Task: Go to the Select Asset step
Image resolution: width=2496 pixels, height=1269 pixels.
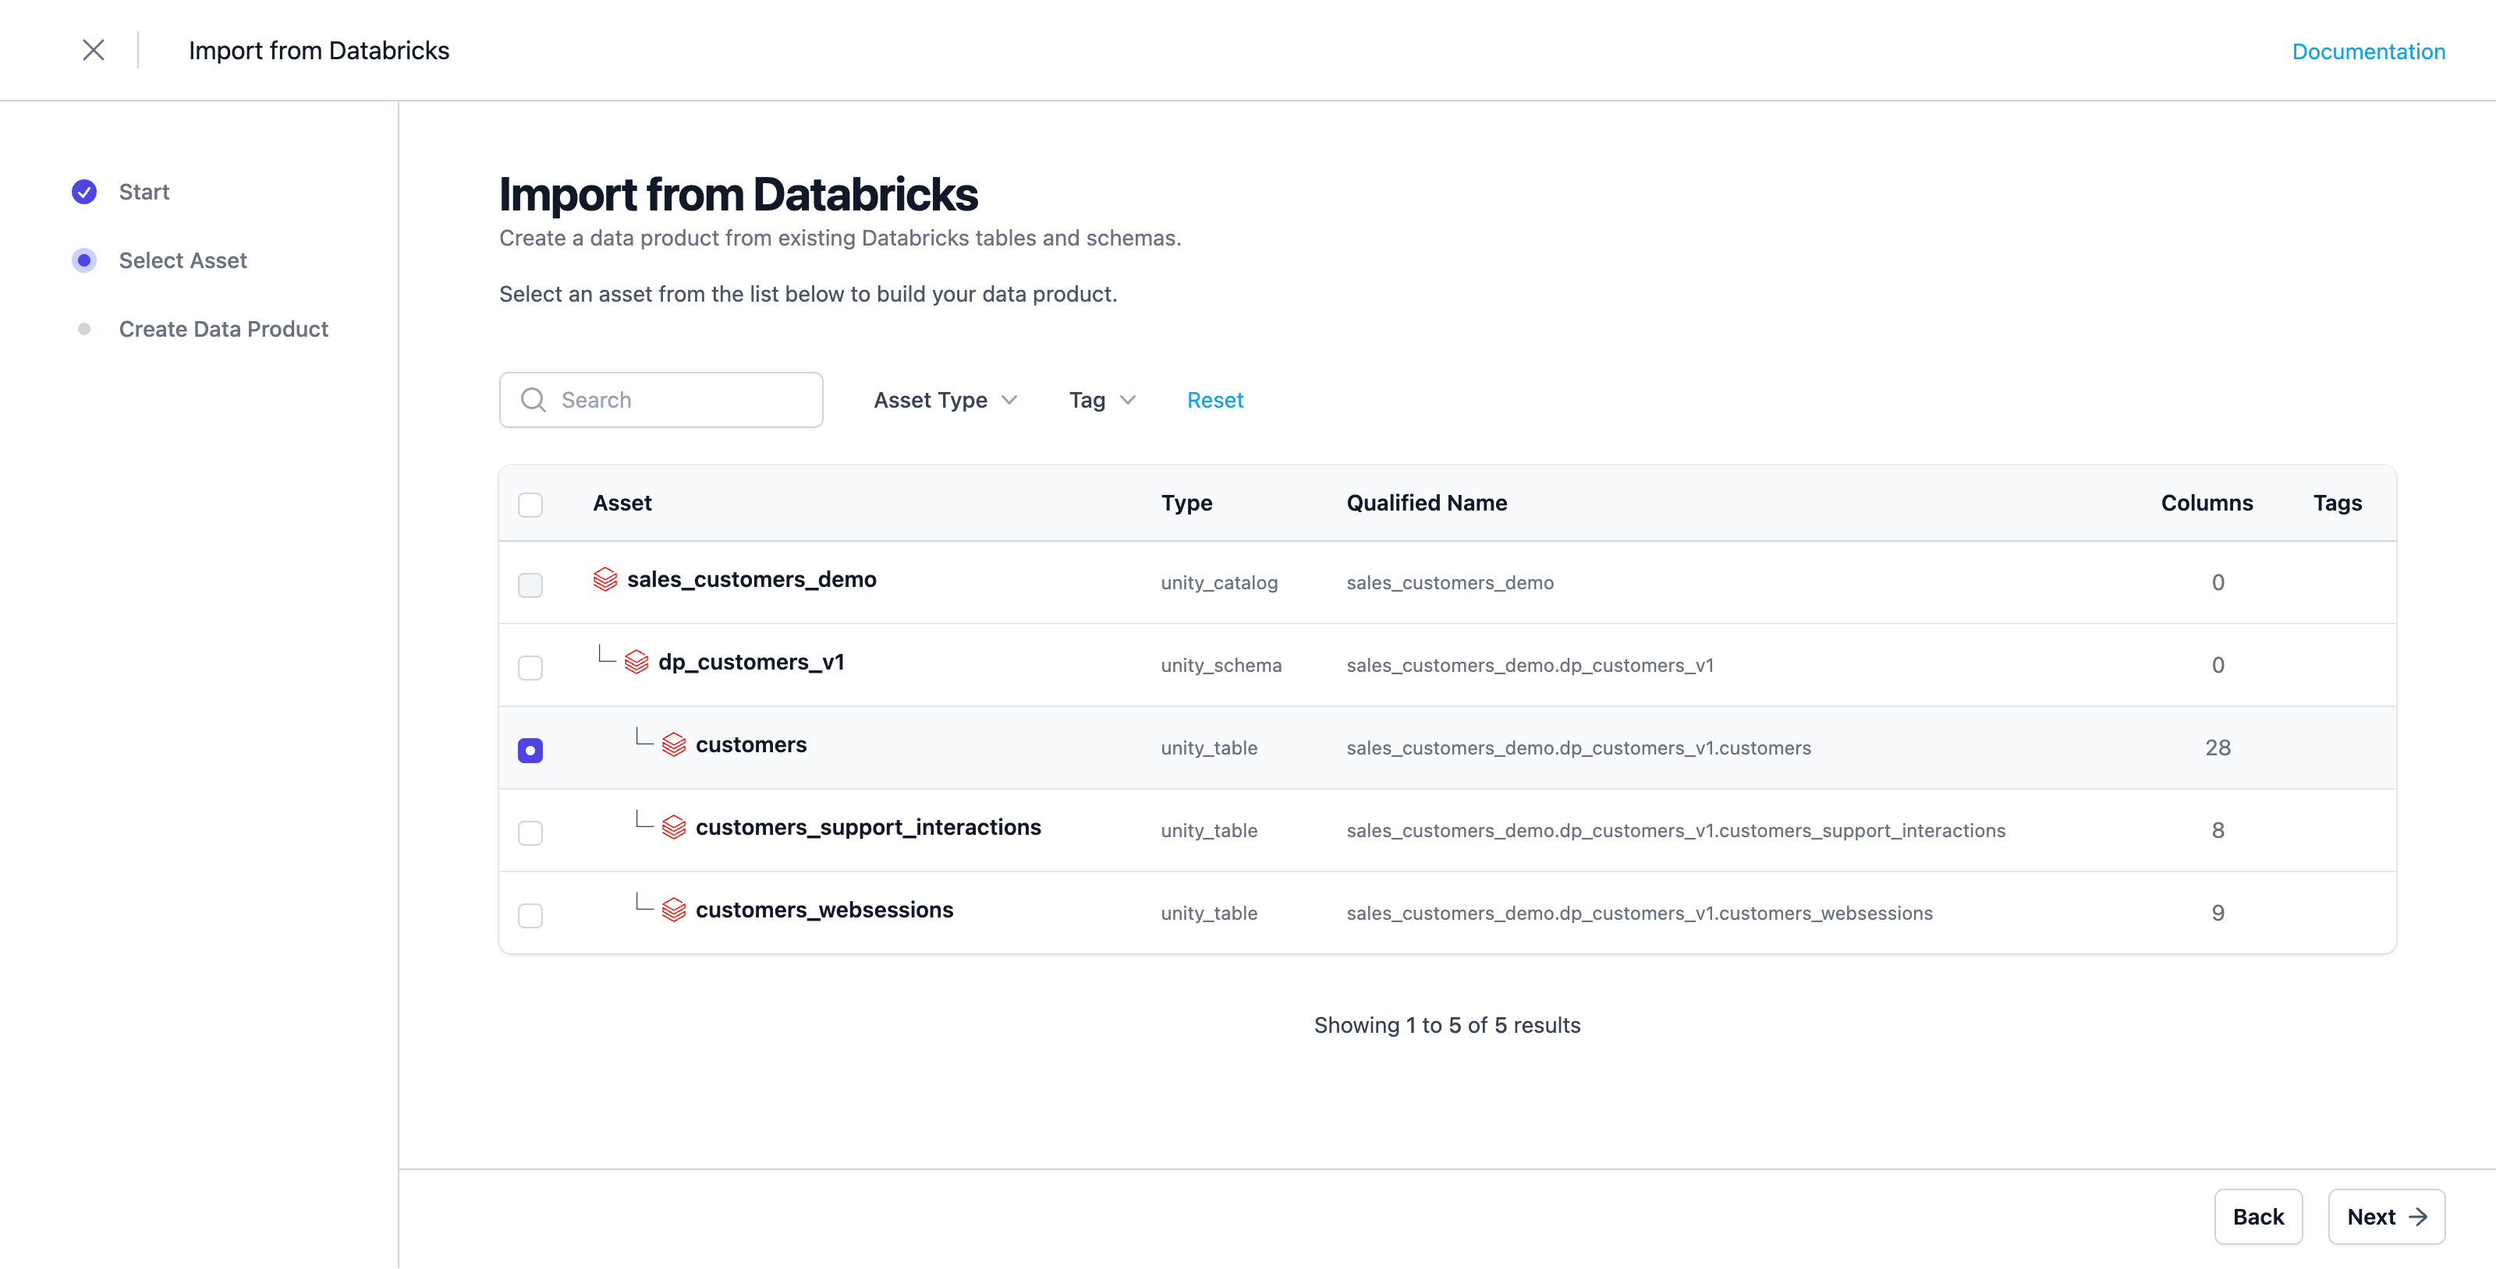Action: click(183, 260)
